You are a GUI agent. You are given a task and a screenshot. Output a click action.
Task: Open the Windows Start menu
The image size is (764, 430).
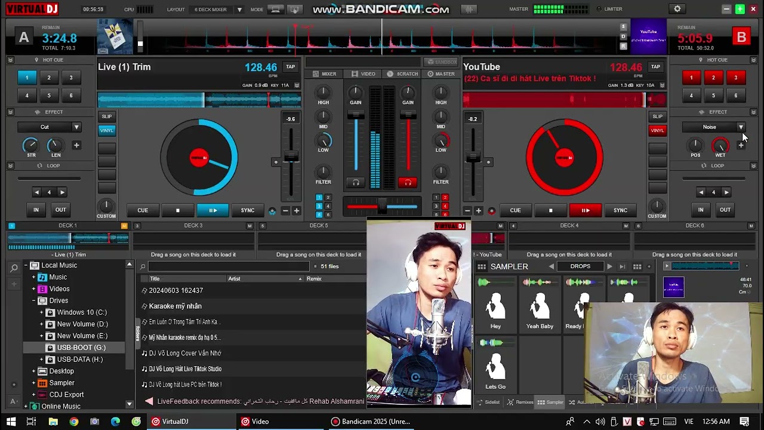point(12,422)
